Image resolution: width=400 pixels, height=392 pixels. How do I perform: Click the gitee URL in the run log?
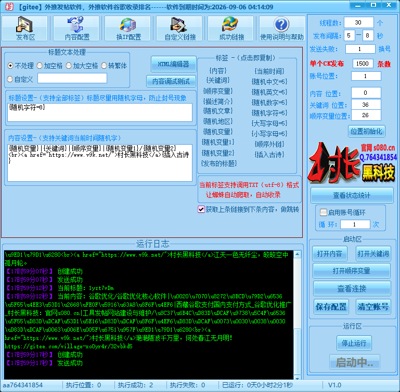pyautogui.click(x=68, y=346)
